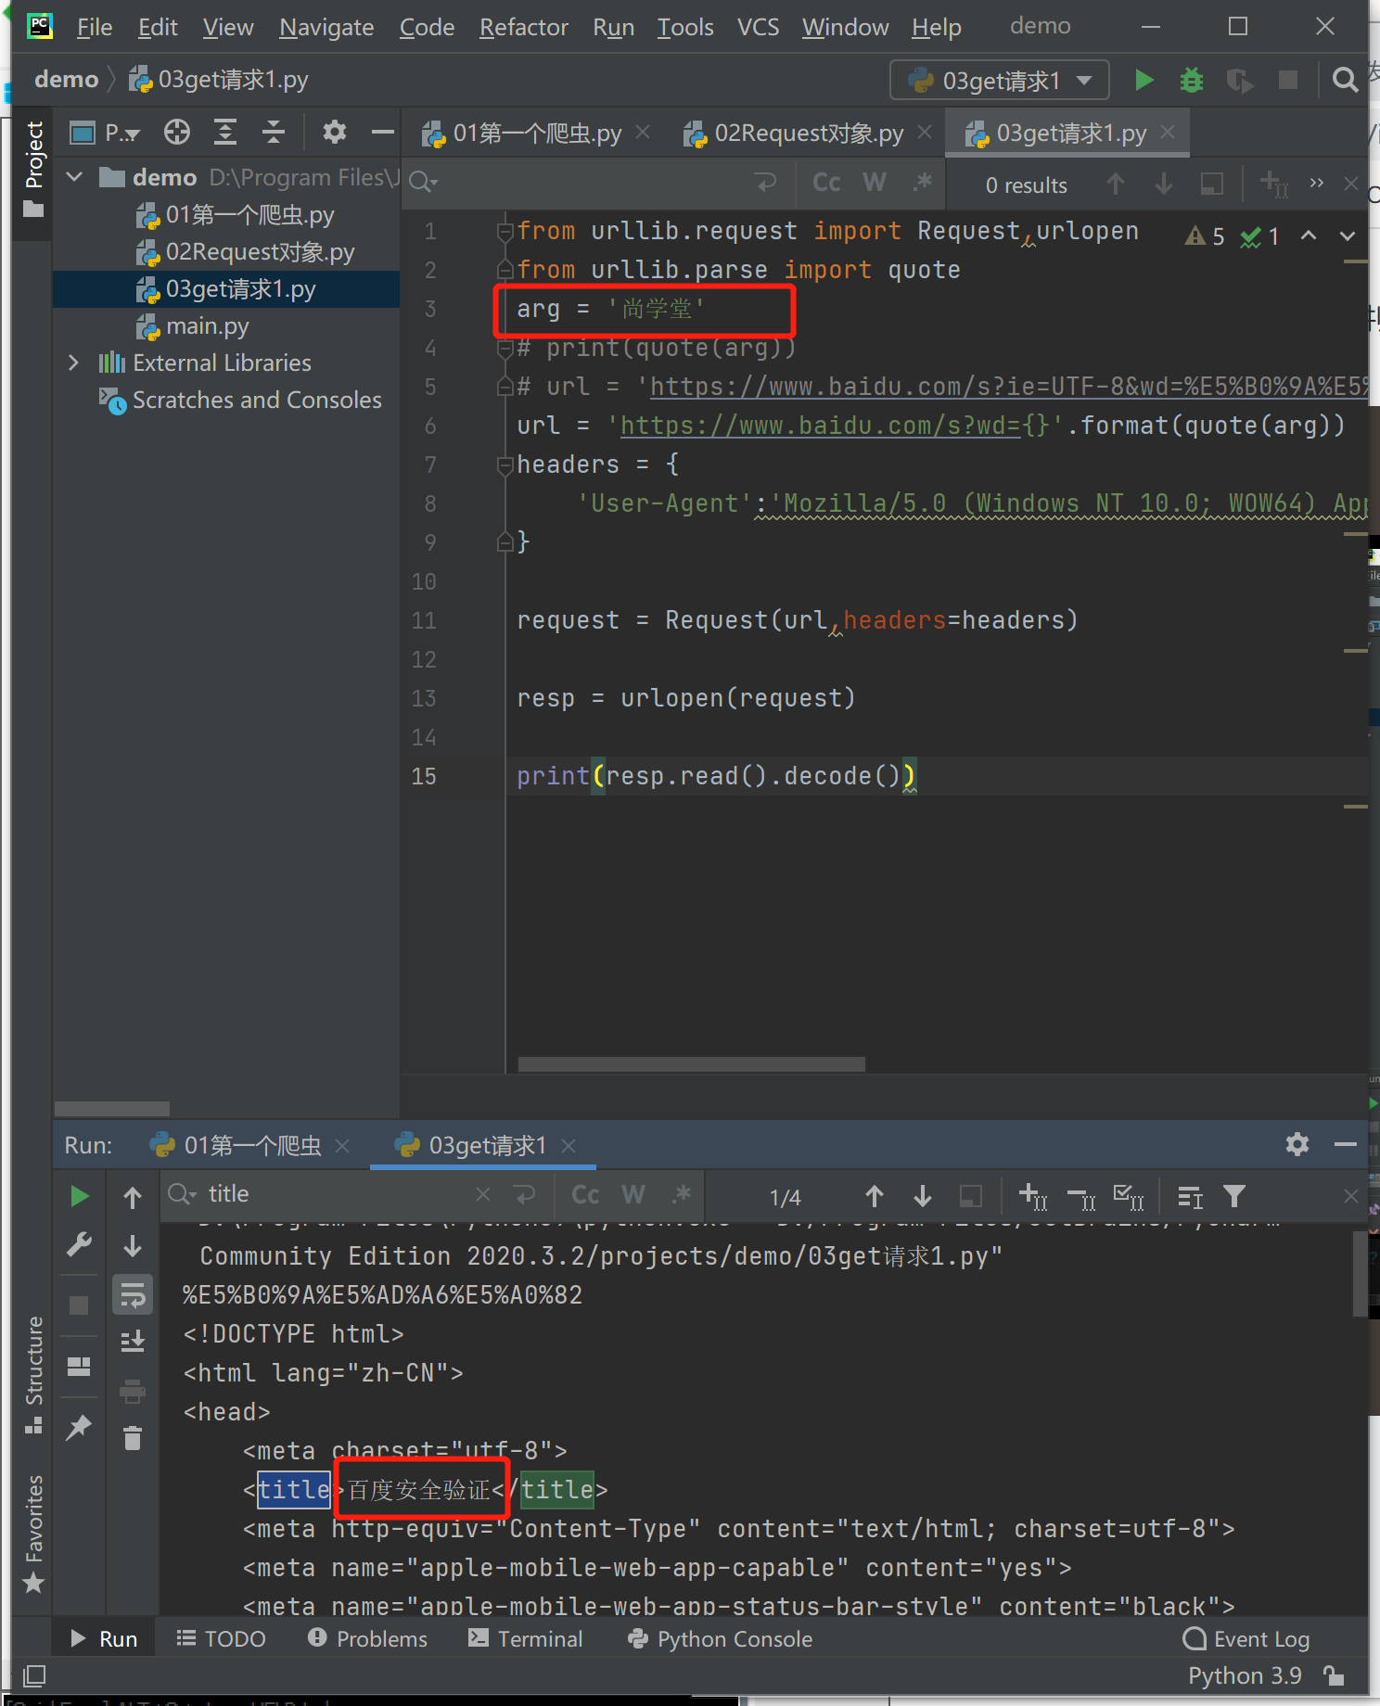Viewport: 1380px width, 1706px height.
Task: Go to next occurrence in console search
Action: pyautogui.click(x=923, y=1196)
